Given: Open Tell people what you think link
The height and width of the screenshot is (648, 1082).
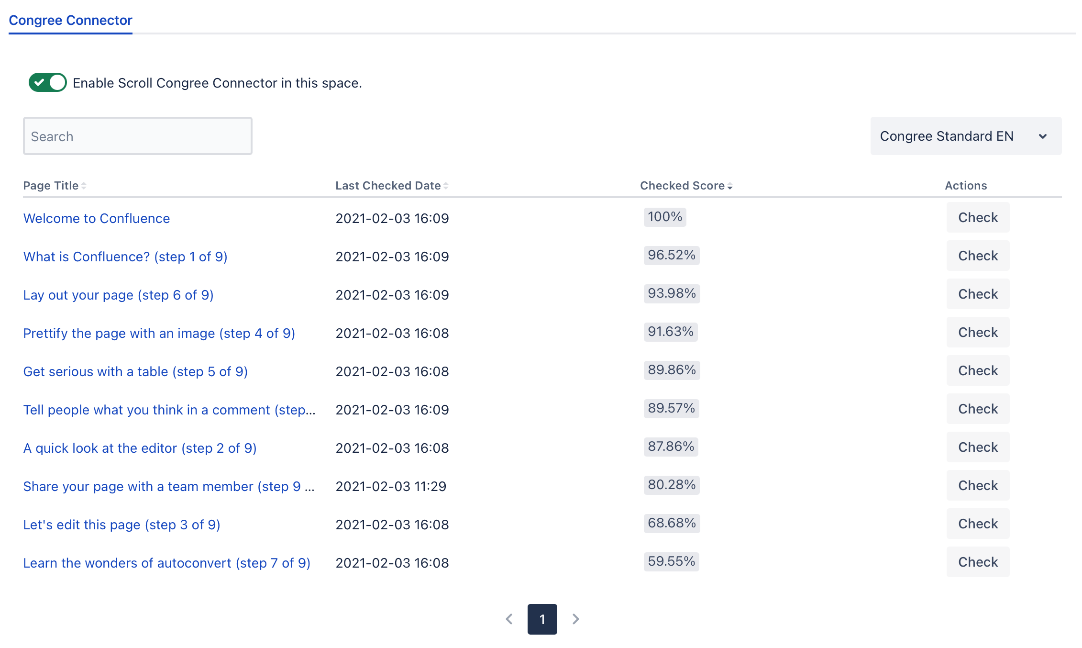Looking at the screenshot, I should coord(169,410).
